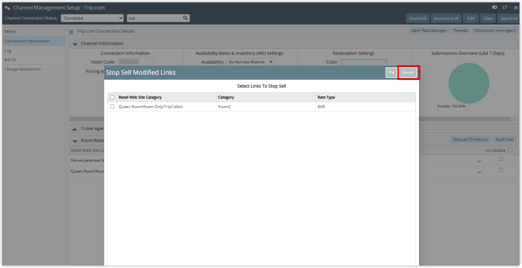Open the hamburger menu beside Trip.com Connection Details
Viewport: 522px width, 268px height.
(x=71, y=31)
